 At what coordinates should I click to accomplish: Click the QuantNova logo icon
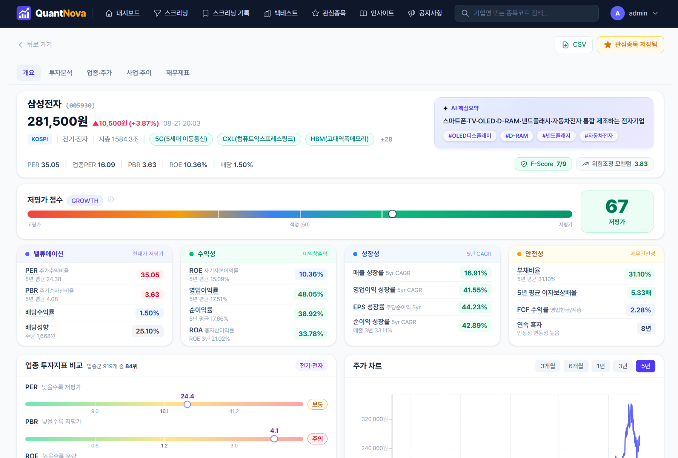point(24,13)
